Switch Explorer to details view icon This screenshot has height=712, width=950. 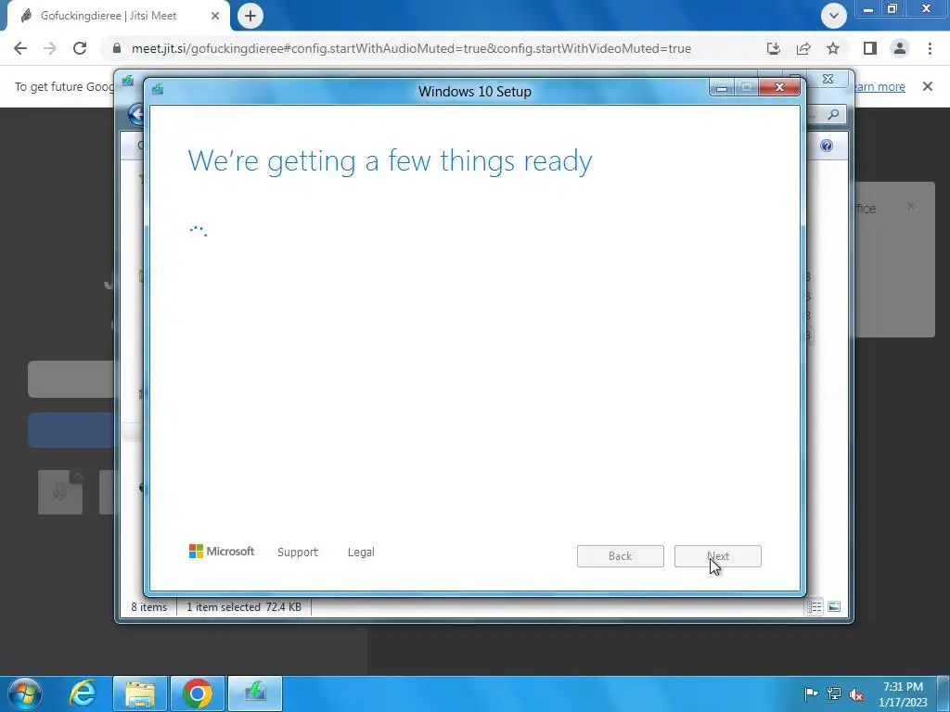[814, 606]
